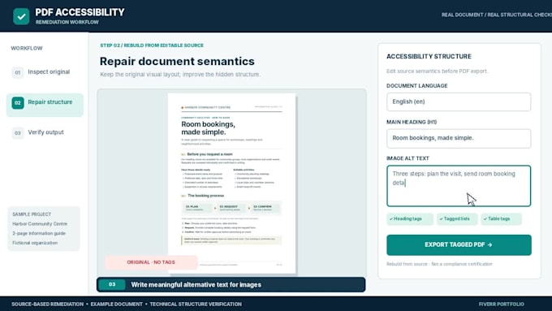The height and width of the screenshot is (311, 552).
Task: Open the Inspect original workflow step
Action: tap(45, 72)
